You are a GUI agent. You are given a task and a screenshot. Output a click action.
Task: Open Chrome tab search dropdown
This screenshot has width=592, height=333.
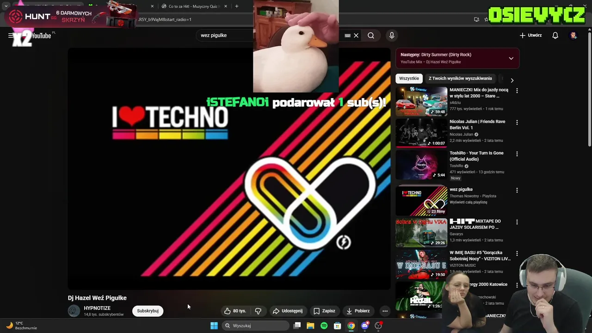click(x=6, y=6)
